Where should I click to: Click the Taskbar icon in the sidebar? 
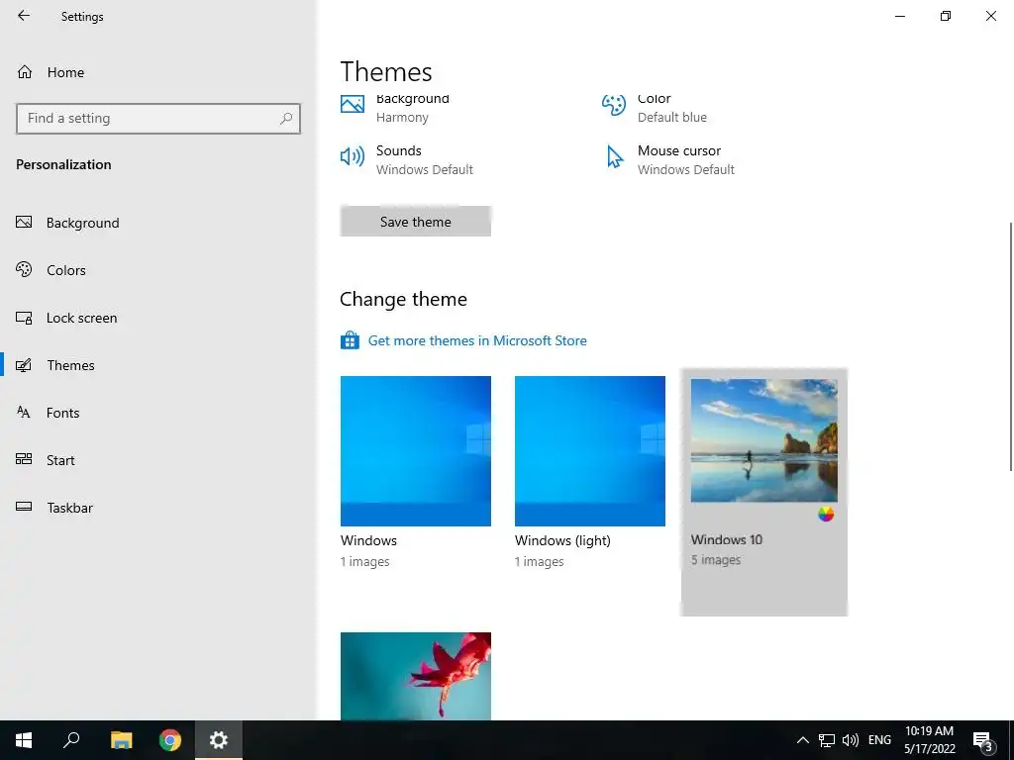[24, 507]
